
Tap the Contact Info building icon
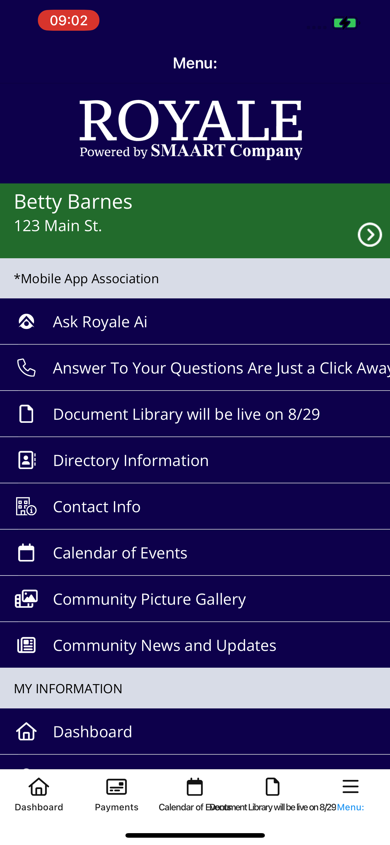coord(26,506)
